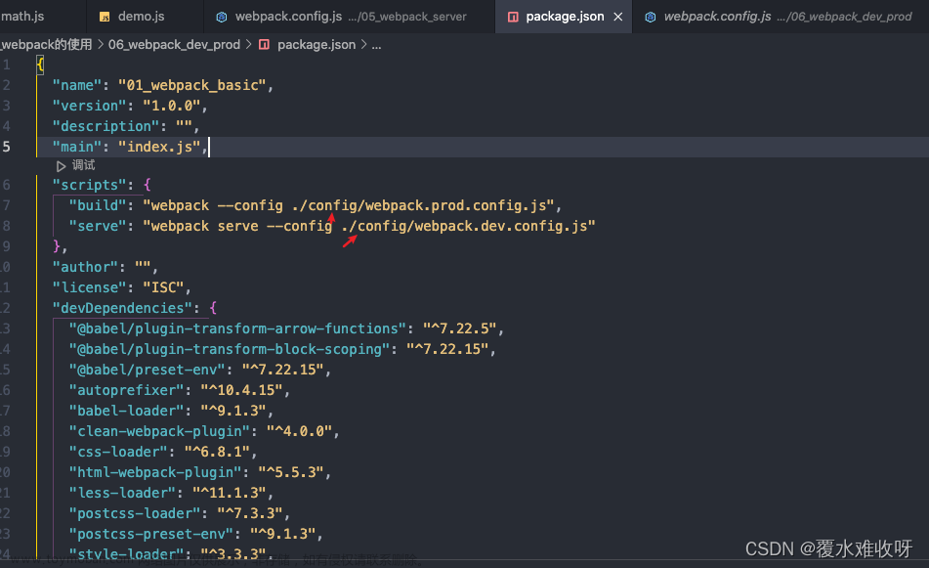Click the "serve" script key

pyautogui.click(x=97, y=227)
